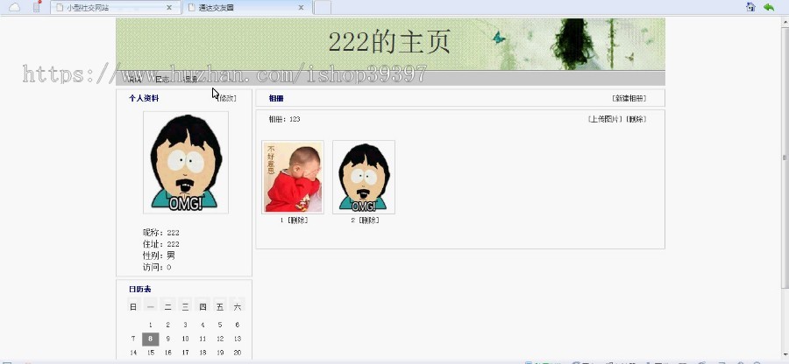Click the 性别: 男 text

tap(159, 255)
